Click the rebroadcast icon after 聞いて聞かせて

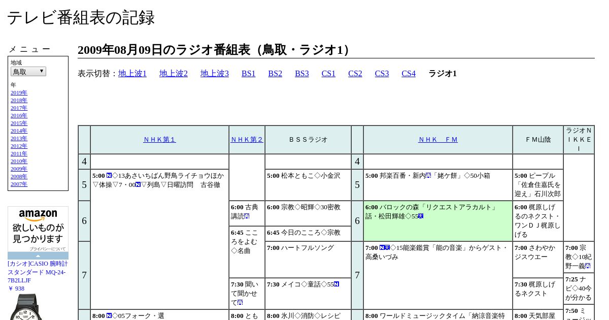(x=240, y=302)
